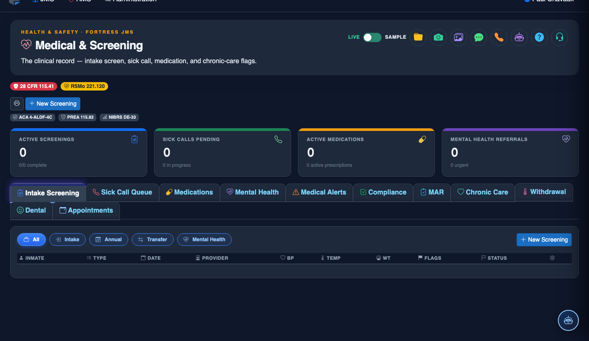This screenshot has width=589, height=341.
Task: Switch to the Sick Call Queue tab
Action: tap(122, 192)
